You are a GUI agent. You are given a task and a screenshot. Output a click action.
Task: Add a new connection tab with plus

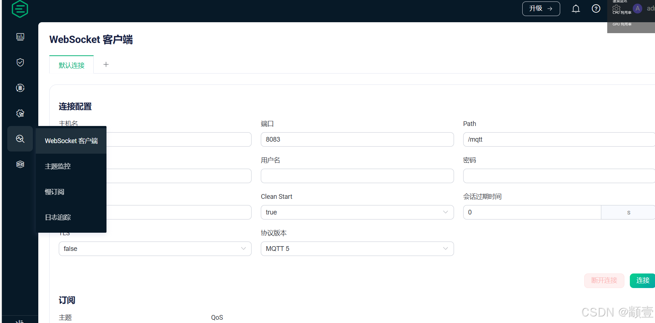tap(106, 64)
